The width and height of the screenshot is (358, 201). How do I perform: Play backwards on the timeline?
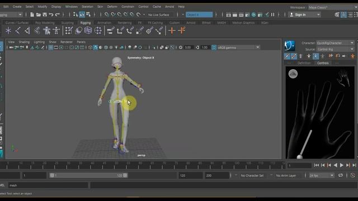tap(335, 165)
